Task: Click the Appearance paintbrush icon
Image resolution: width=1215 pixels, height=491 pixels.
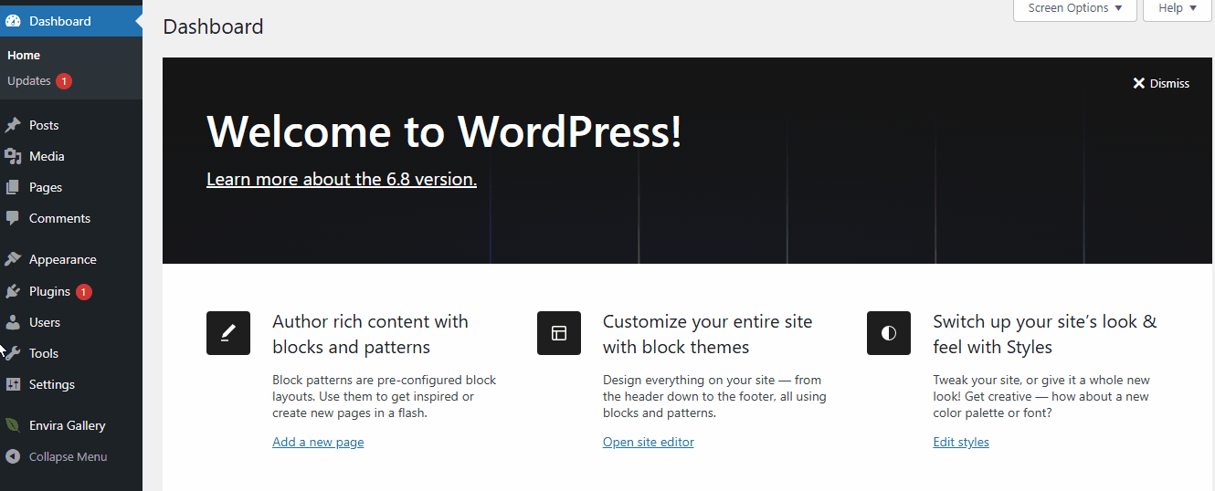Action: tap(13, 259)
